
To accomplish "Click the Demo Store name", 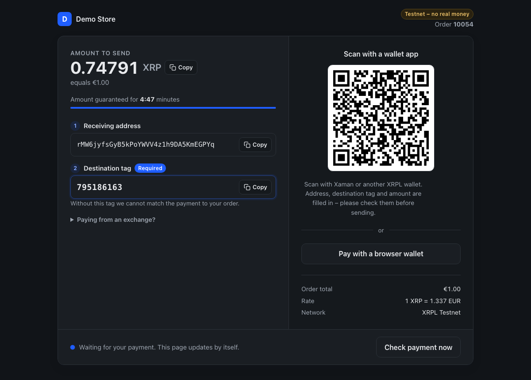I will click(96, 19).
